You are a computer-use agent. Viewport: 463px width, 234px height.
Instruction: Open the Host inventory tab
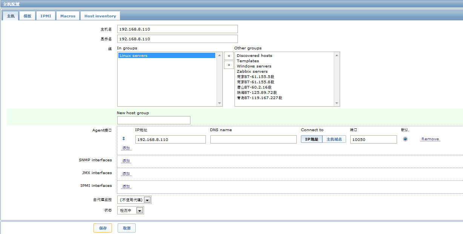pos(100,16)
